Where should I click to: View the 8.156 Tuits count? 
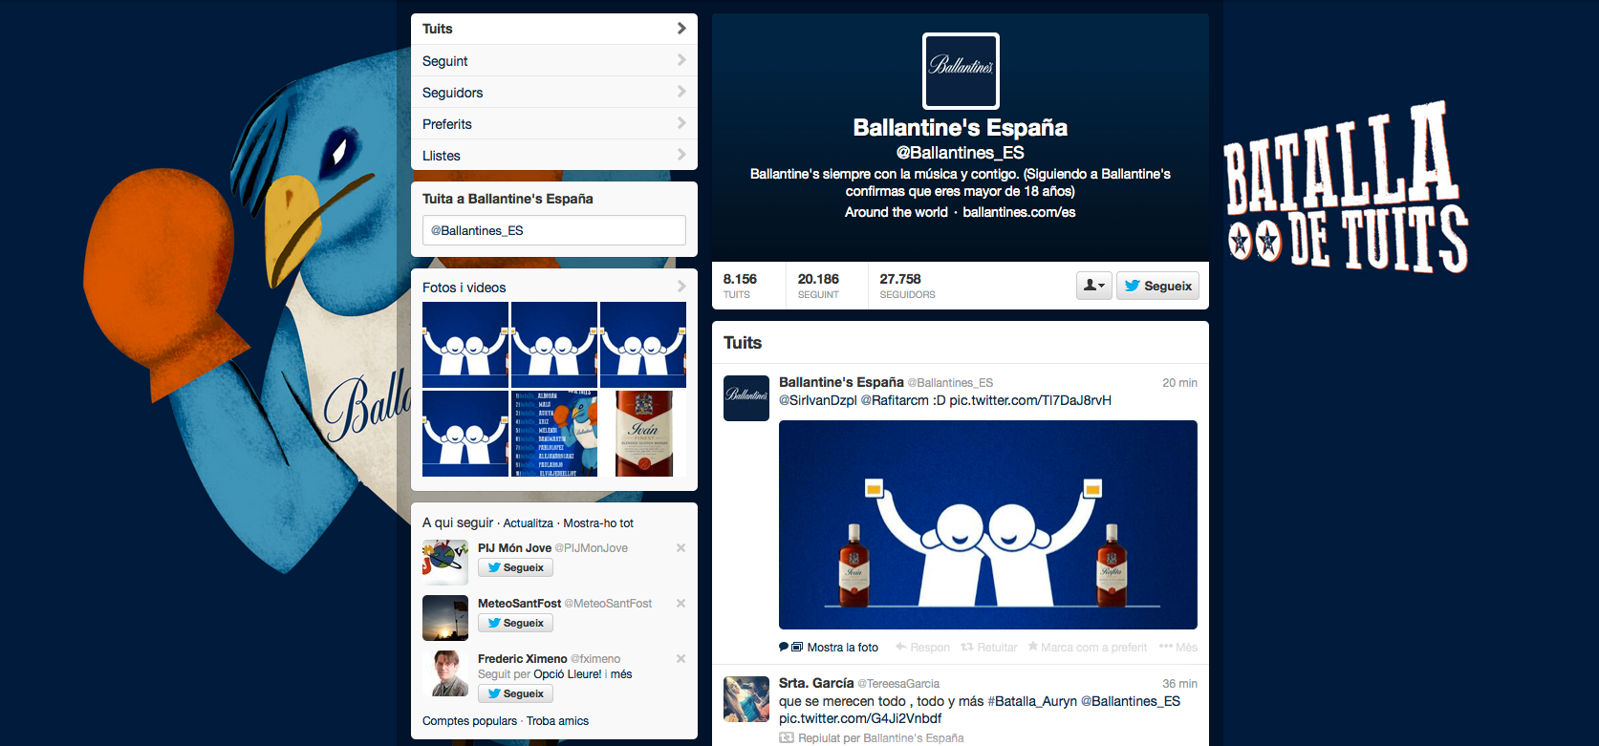(740, 286)
